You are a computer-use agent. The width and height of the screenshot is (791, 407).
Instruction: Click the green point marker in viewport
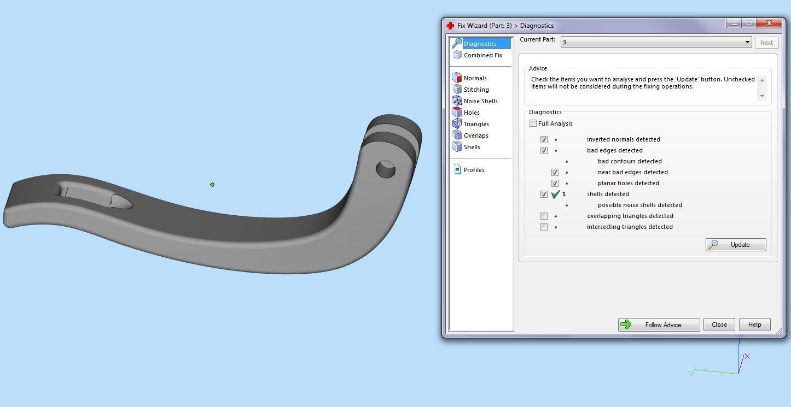[x=212, y=185]
